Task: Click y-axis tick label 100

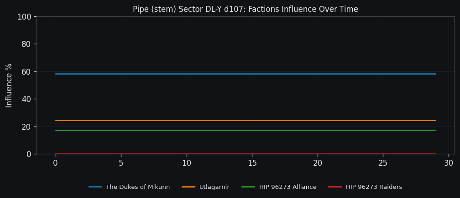Action: tap(24, 17)
